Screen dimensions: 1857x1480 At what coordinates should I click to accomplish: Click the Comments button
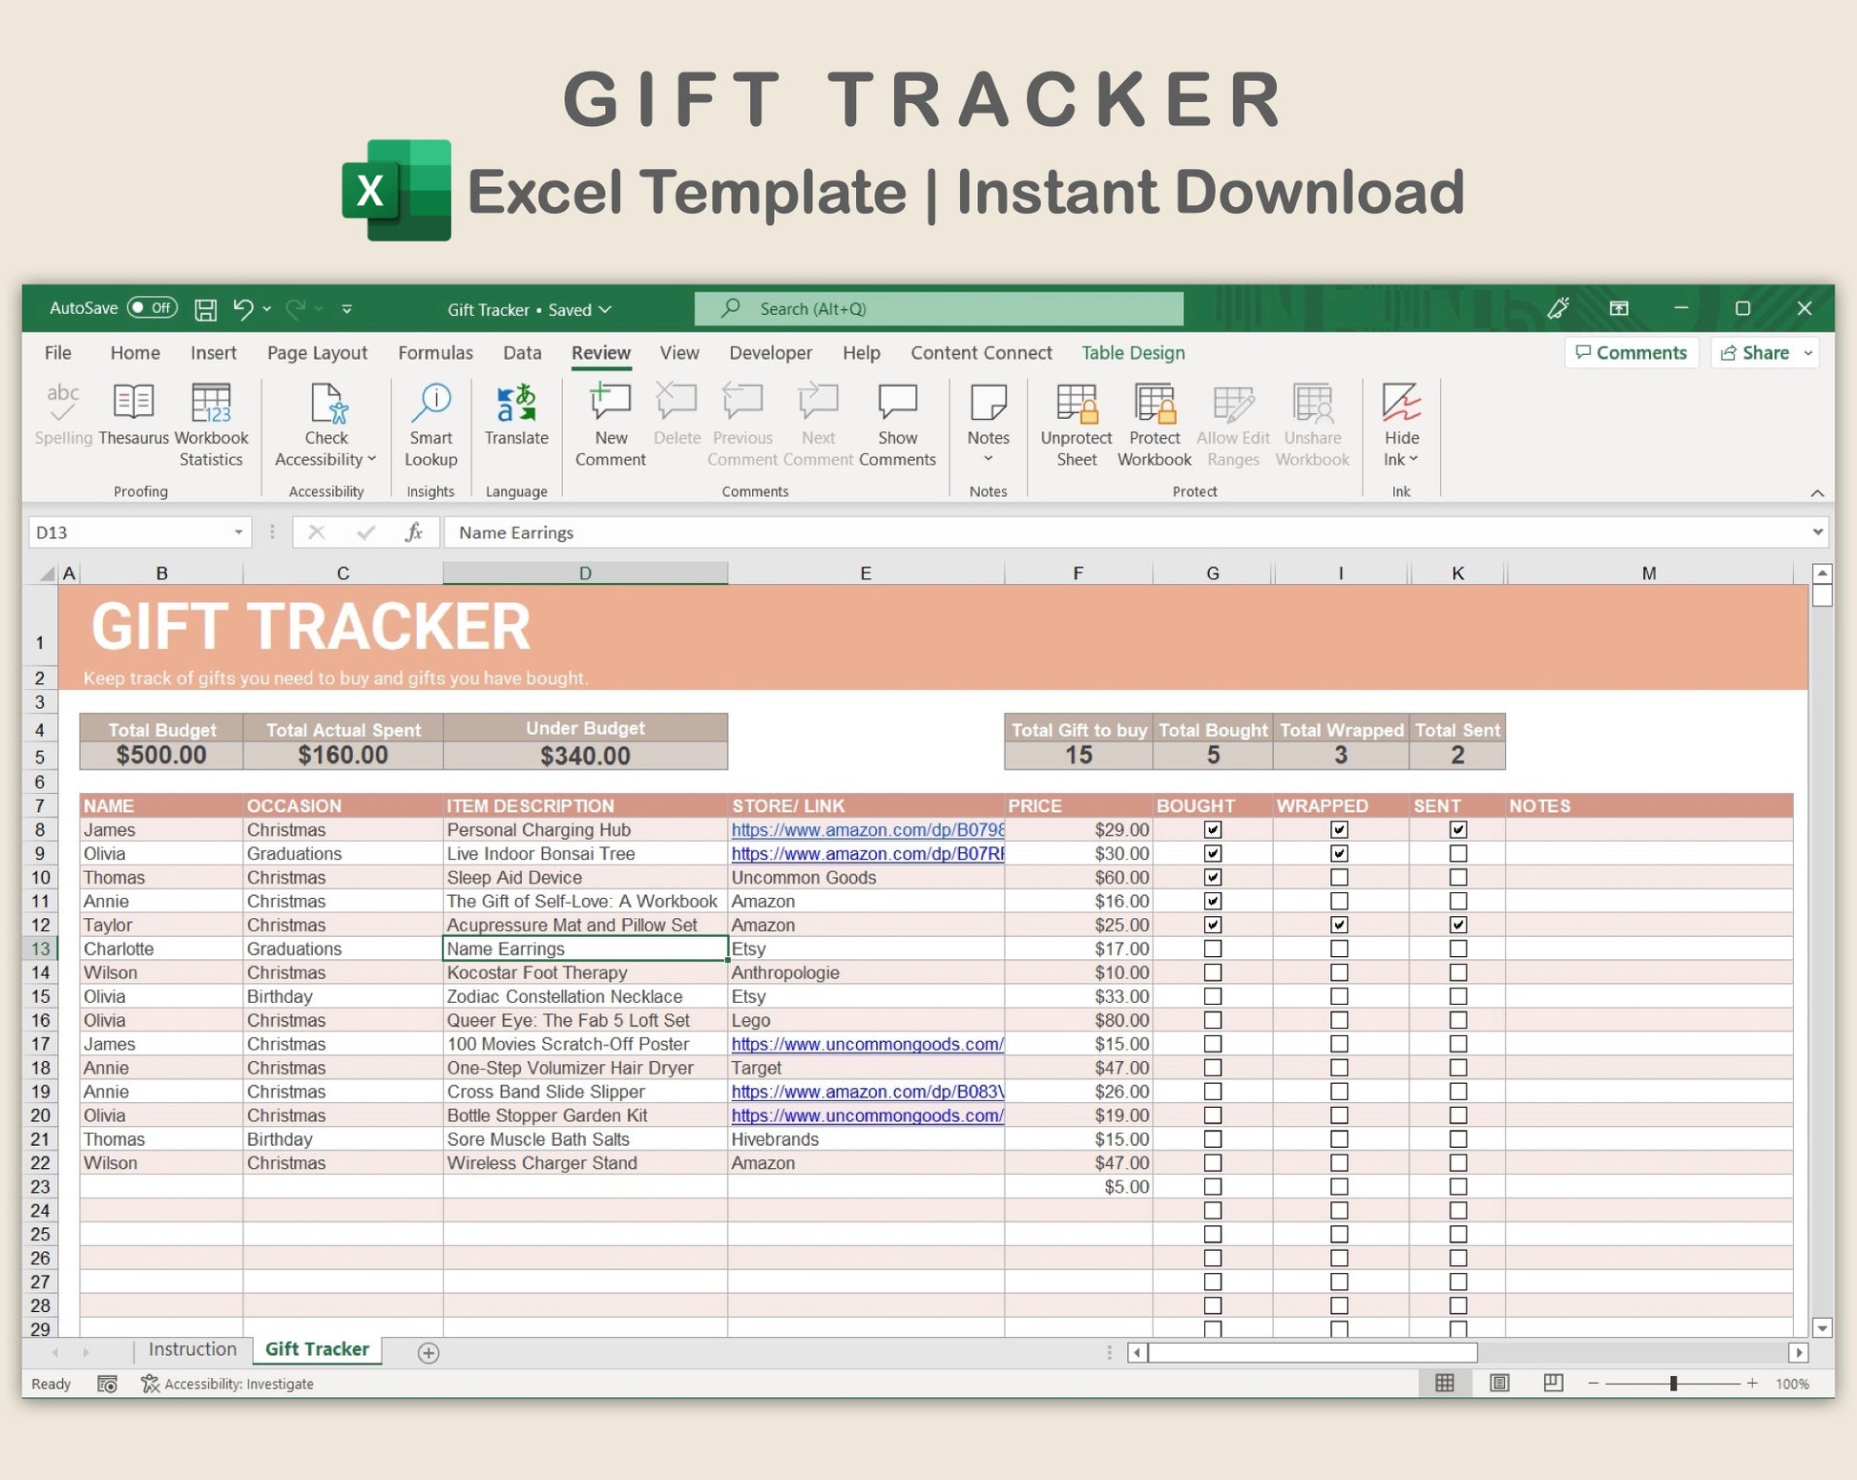(1631, 353)
